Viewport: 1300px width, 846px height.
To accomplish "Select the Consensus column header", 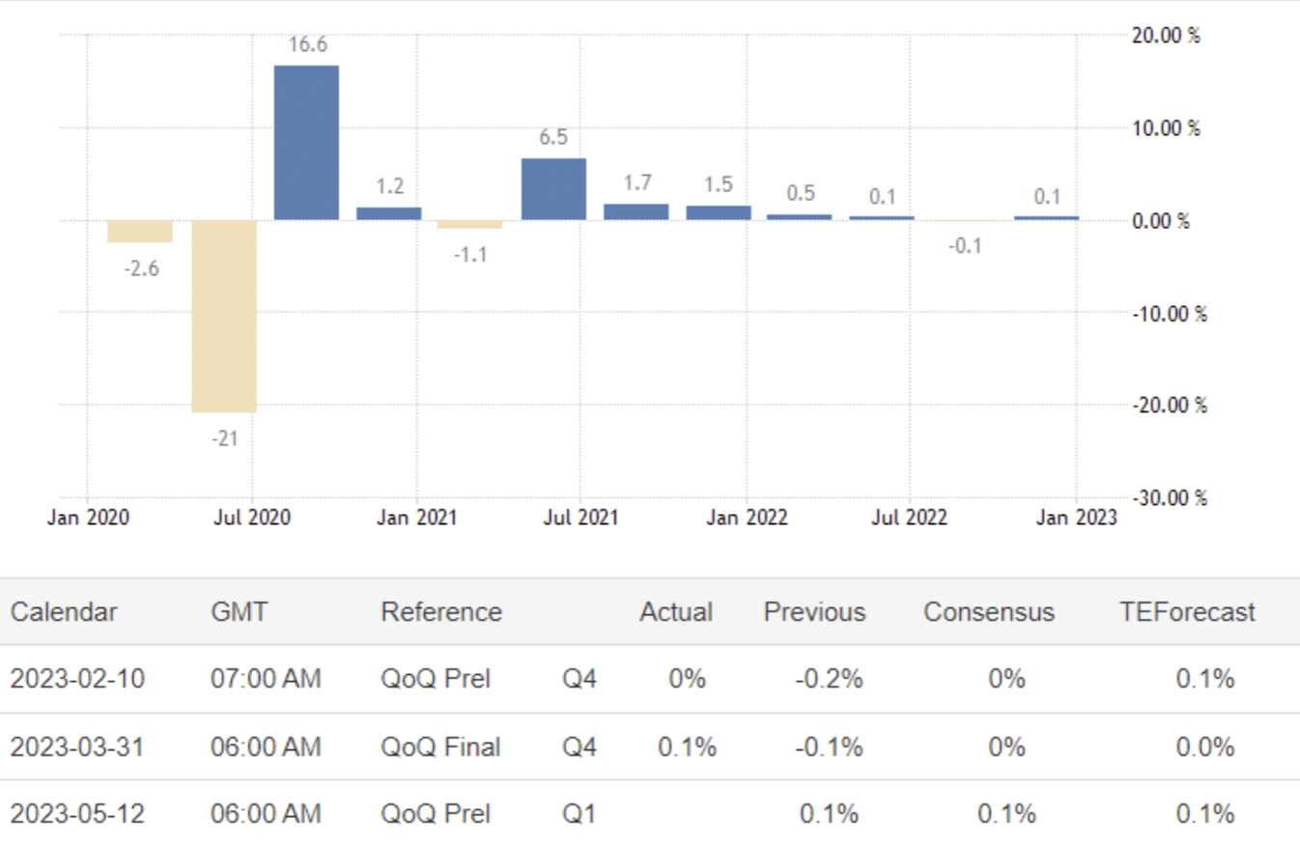I will [988, 611].
